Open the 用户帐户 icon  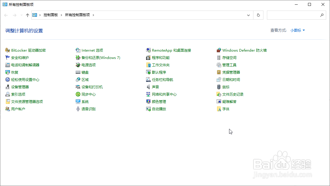(8, 109)
